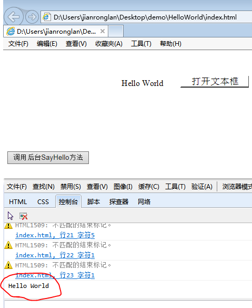The image size is (252, 308).
Task: Click the 调用后台SayHello方法 button
Action: coord(48,158)
